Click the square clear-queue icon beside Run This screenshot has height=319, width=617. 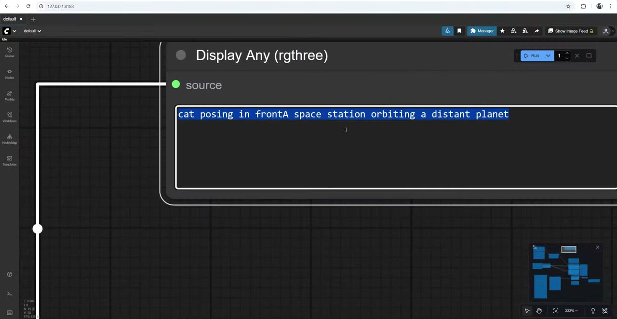tap(589, 56)
